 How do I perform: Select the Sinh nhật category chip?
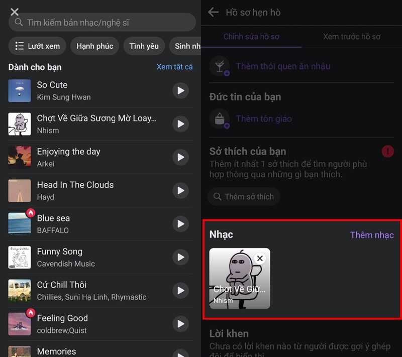coord(185,46)
